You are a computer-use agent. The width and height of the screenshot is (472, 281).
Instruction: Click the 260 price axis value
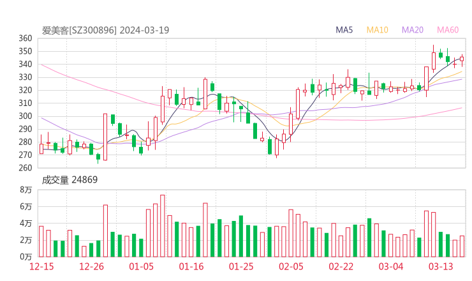(26, 168)
